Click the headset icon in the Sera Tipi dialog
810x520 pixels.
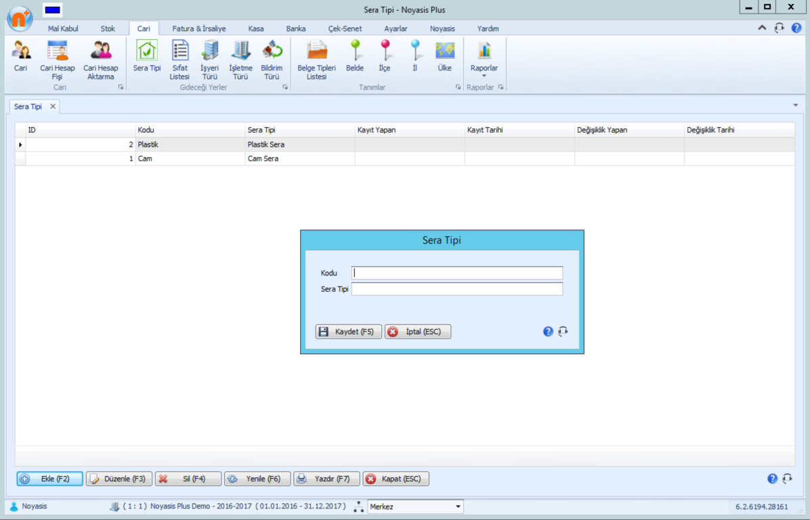tap(563, 332)
